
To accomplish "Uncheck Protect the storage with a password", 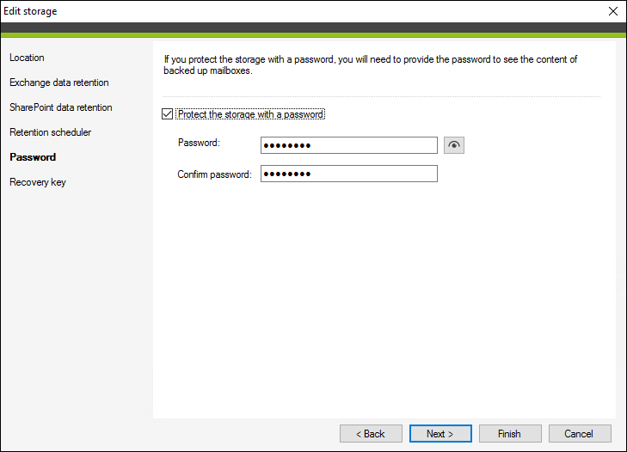I will click(167, 114).
